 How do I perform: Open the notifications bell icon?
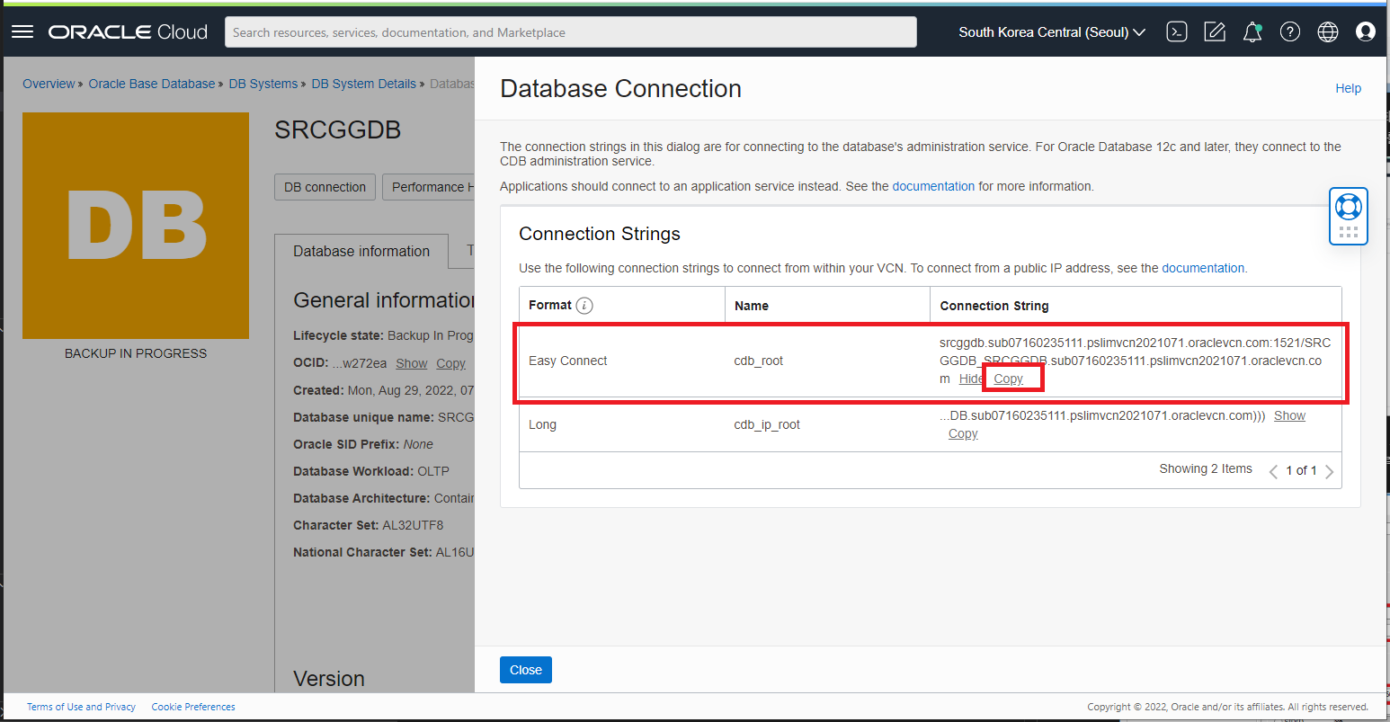(x=1252, y=31)
